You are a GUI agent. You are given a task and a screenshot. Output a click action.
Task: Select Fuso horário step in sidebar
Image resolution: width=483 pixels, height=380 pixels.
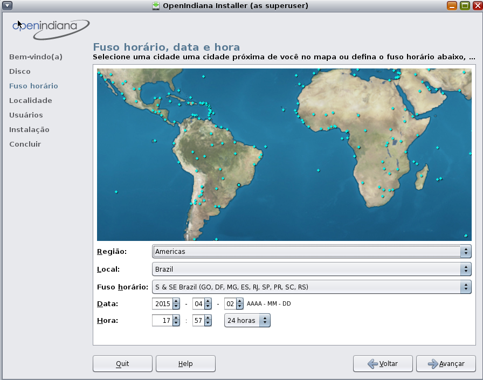click(33, 86)
